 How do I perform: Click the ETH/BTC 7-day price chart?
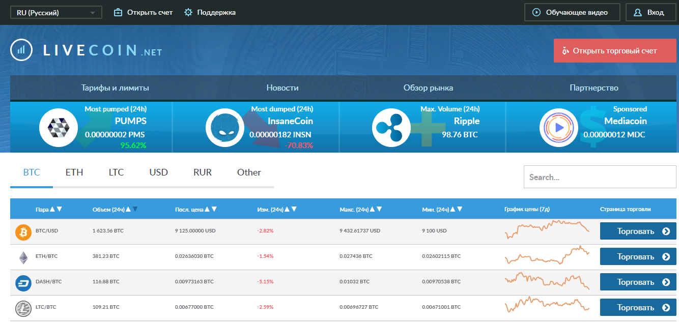click(x=547, y=255)
